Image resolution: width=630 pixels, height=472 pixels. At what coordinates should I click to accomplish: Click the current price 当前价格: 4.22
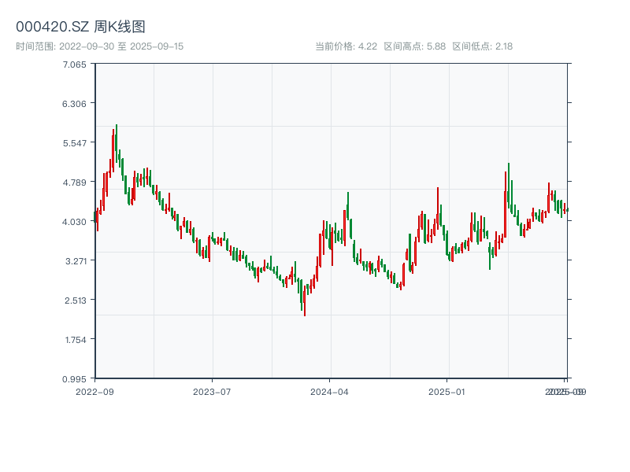tap(346, 46)
